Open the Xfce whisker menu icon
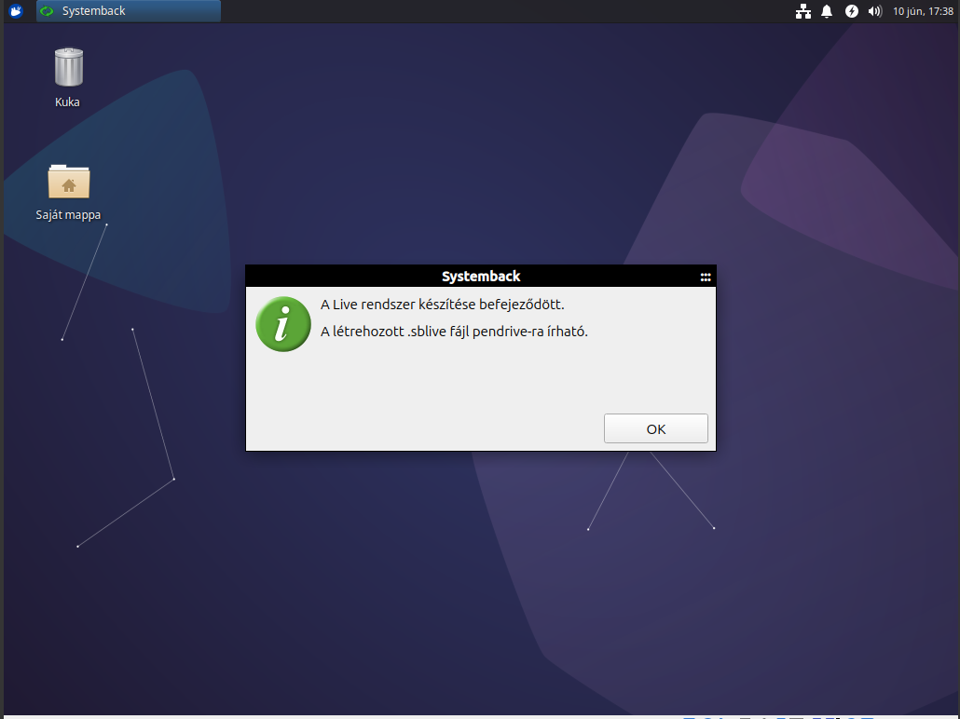This screenshot has height=719, width=960. 16,10
